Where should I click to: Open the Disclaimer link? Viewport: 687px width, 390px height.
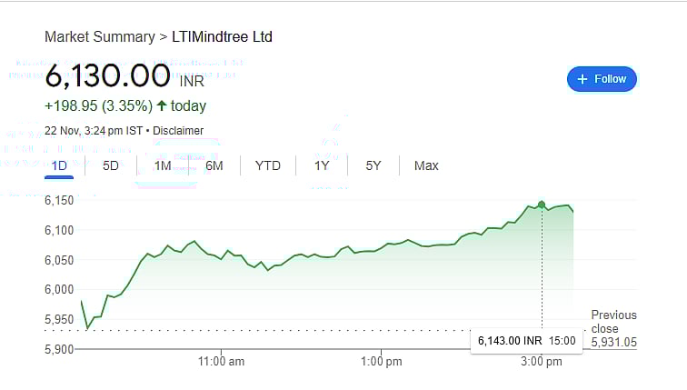(178, 131)
